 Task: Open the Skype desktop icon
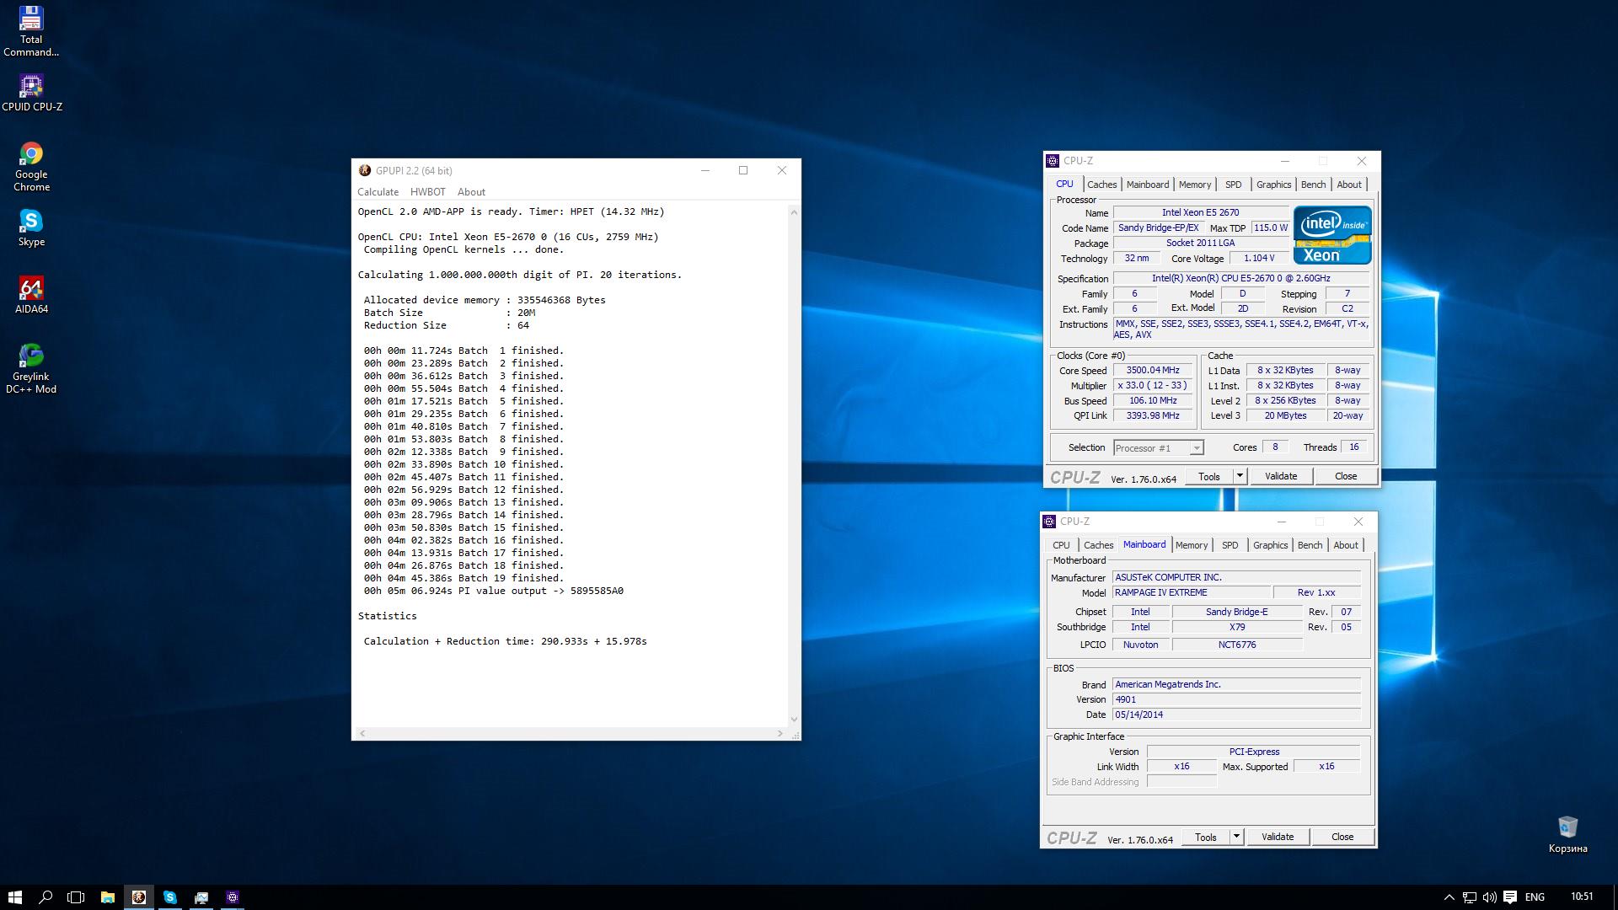[x=31, y=227]
